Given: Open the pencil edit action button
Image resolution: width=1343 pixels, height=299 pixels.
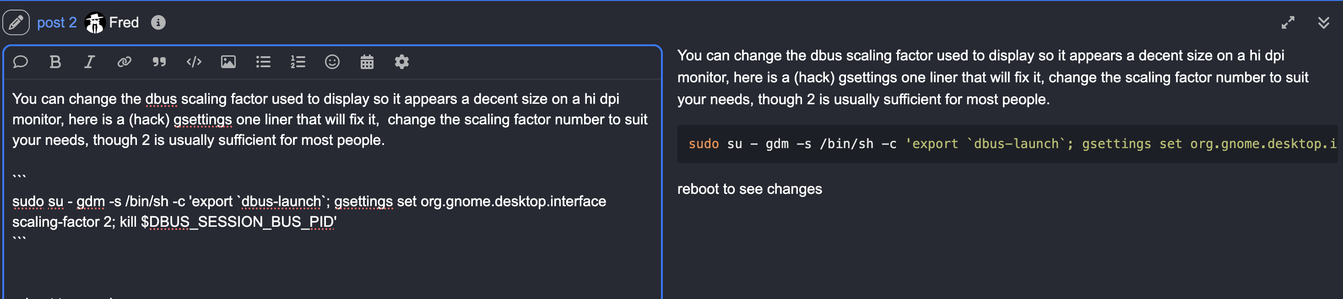Looking at the screenshot, I should (16, 22).
